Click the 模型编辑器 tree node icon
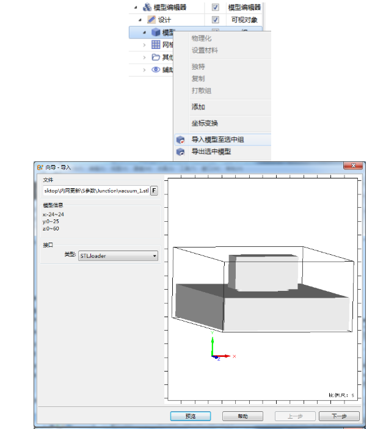386x429 pixels. pyautogui.click(x=147, y=7)
